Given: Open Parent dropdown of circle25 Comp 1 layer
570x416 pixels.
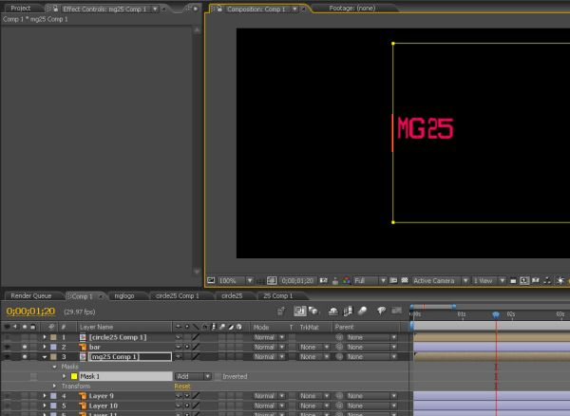Looking at the screenshot, I should pos(370,337).
